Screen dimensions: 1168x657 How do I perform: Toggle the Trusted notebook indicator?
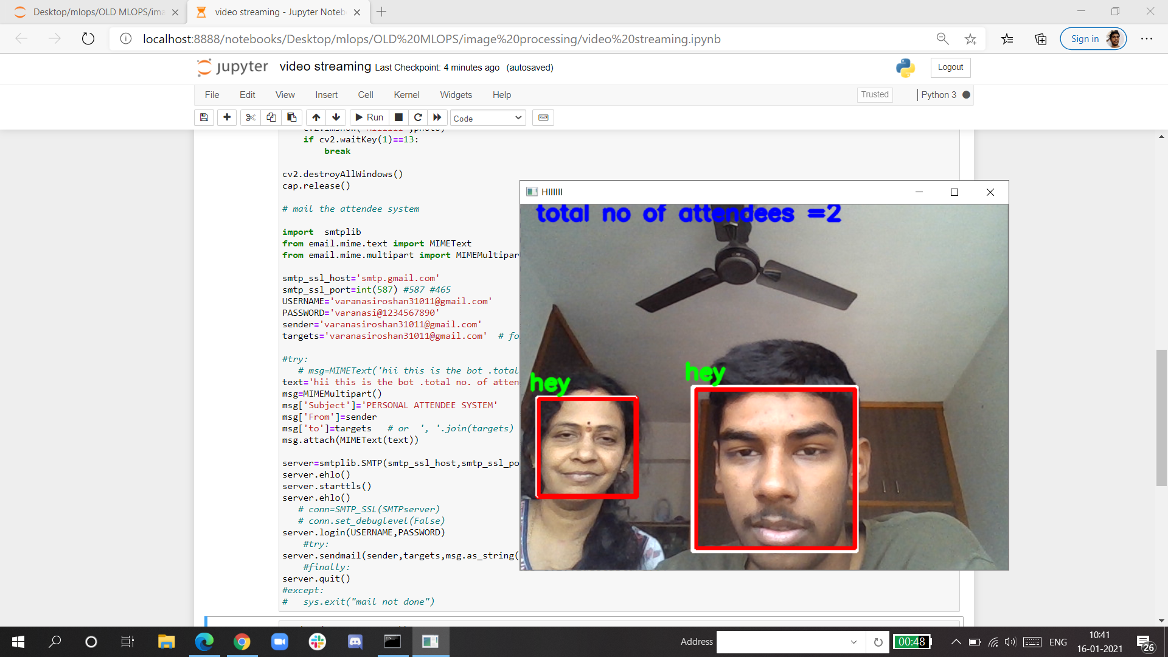tap(874, 94)
